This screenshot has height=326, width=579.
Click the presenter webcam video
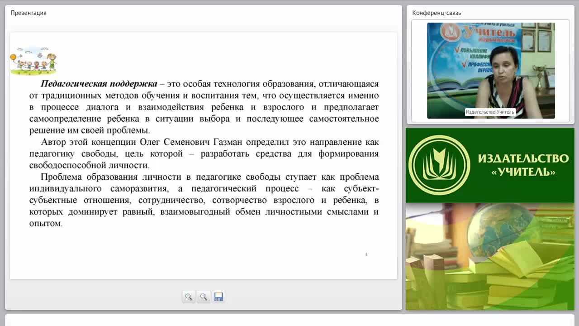491,71
